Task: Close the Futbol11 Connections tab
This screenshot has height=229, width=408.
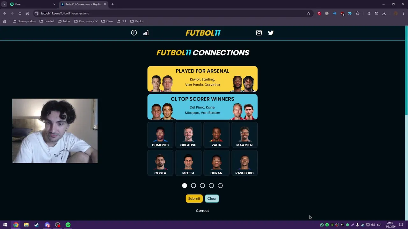Action: tap(105, 4)
